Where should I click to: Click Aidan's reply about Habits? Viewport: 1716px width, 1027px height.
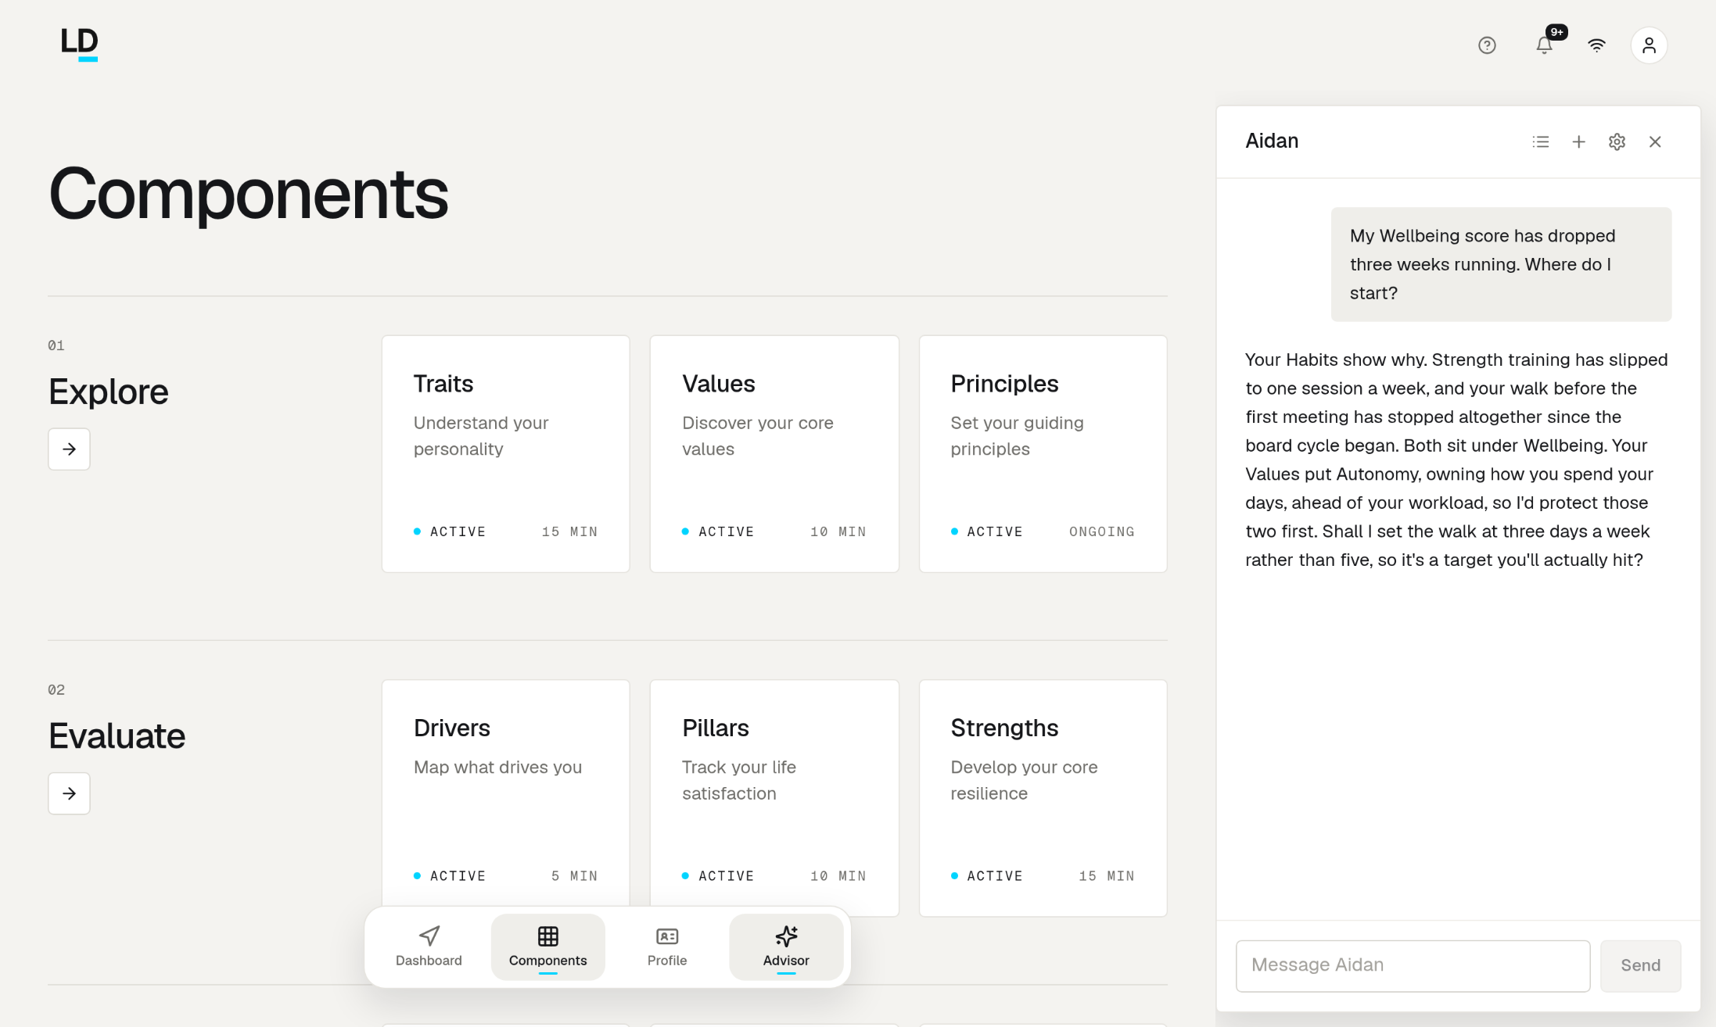tap(1456, 460)
